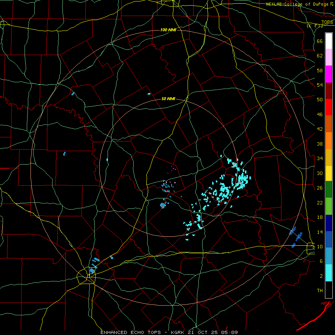Click the 100 NMI range ring label
This screenshot has height=335, width=335.
pos(168,30)
